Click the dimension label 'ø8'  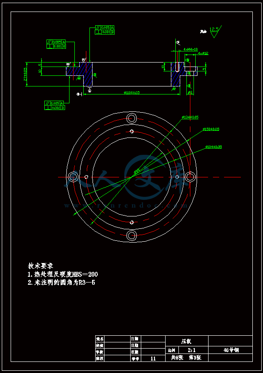[190, 92]
